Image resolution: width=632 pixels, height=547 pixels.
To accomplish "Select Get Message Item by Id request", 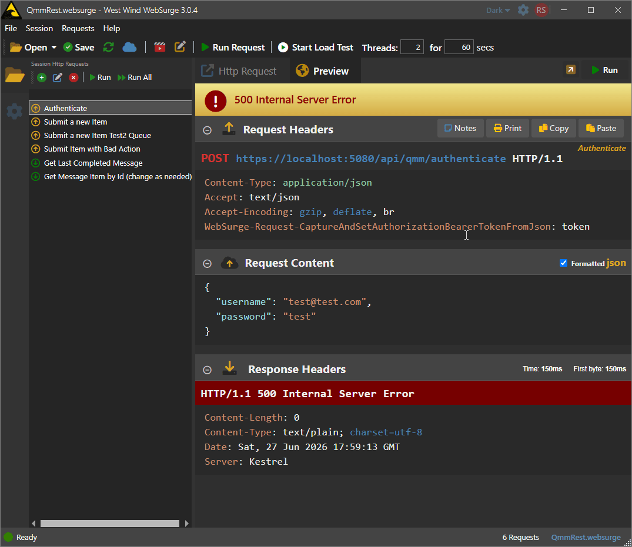I will 111,176.
